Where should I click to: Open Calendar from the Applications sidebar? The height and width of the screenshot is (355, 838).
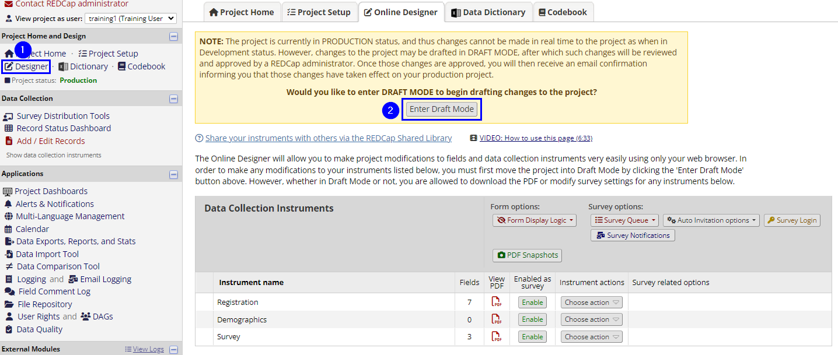tap(32, 229)
